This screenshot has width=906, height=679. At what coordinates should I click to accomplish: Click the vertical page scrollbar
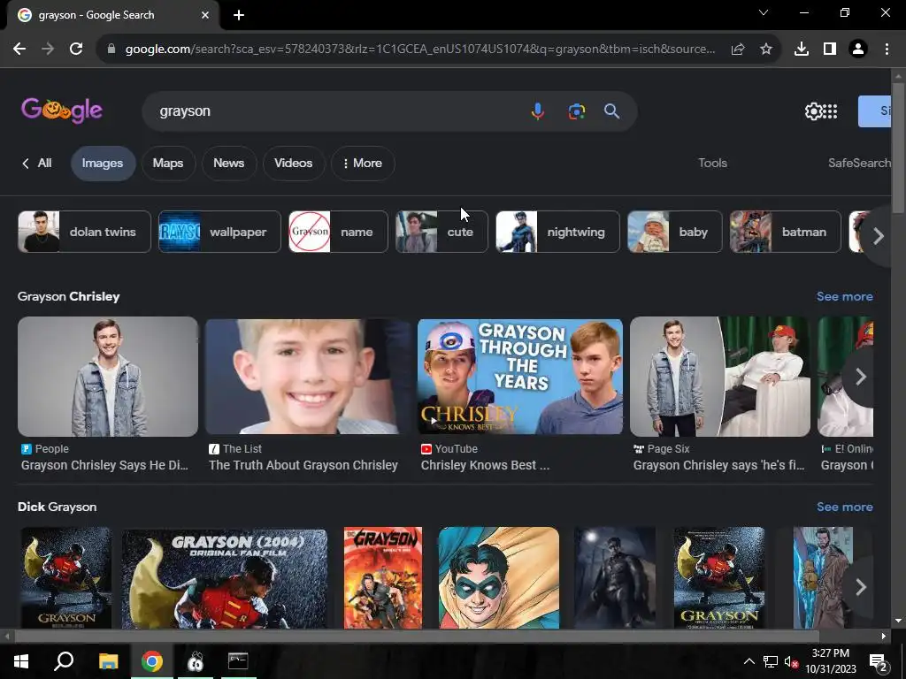(897, 148)
